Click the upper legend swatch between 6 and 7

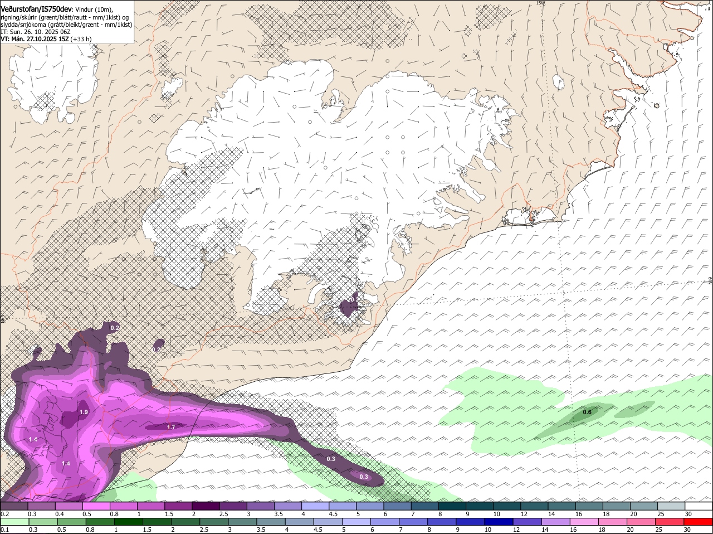397,506
